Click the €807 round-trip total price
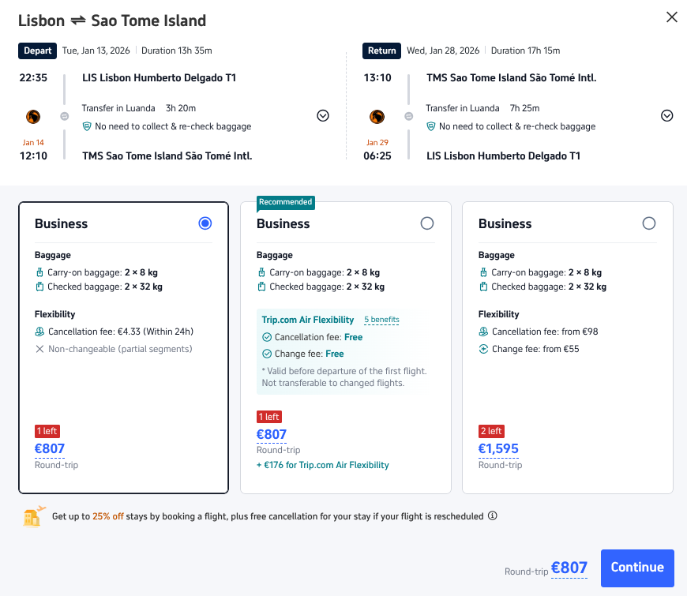The image size is (687, 596). pos(569,568)
